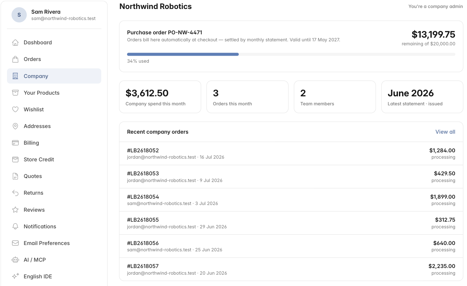Open order #LB2618052
Screen dimensions: 467x286
coord(291,153)
